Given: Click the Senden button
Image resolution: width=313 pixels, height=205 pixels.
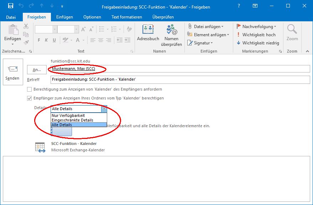Looking at the screenshot, I should pyautogui.click(x=13, y=72).
